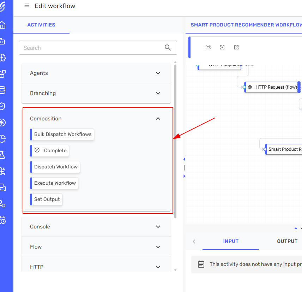Select the ACTIVITIES tab
This screenshot has height=292, width=302.
click(x=41, y=25)
